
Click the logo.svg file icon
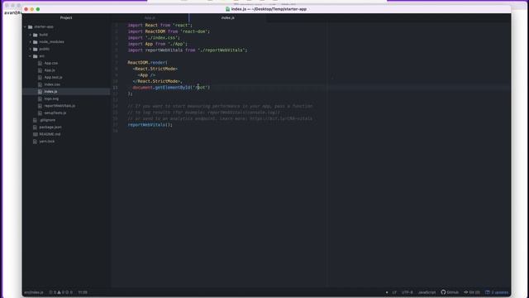pyautogui.click(x=41, y=99)
